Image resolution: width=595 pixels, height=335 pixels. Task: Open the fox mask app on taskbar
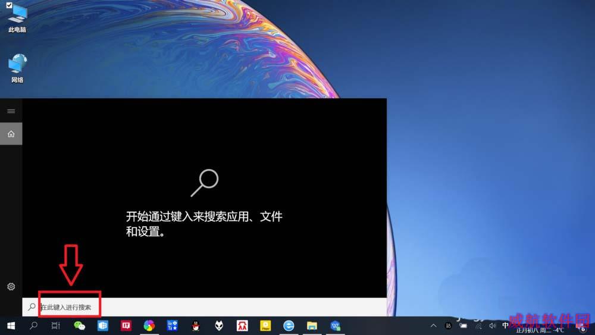coord(219,325)
